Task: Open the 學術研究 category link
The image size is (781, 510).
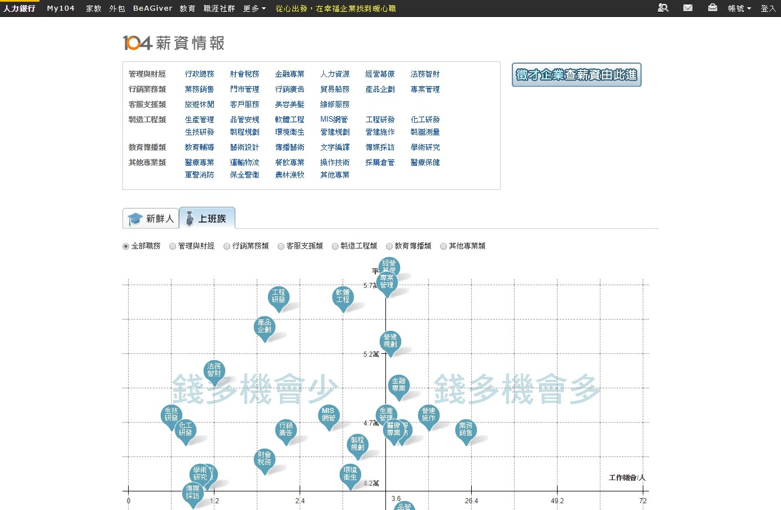Action: click(425, 147)
